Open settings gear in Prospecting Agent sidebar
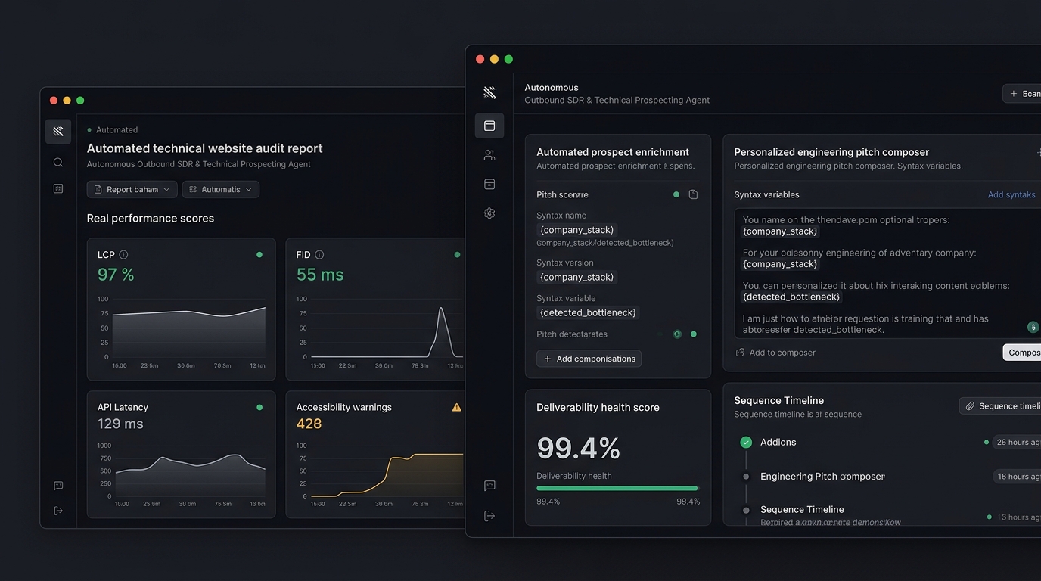1041x581 pixels. 489,213
